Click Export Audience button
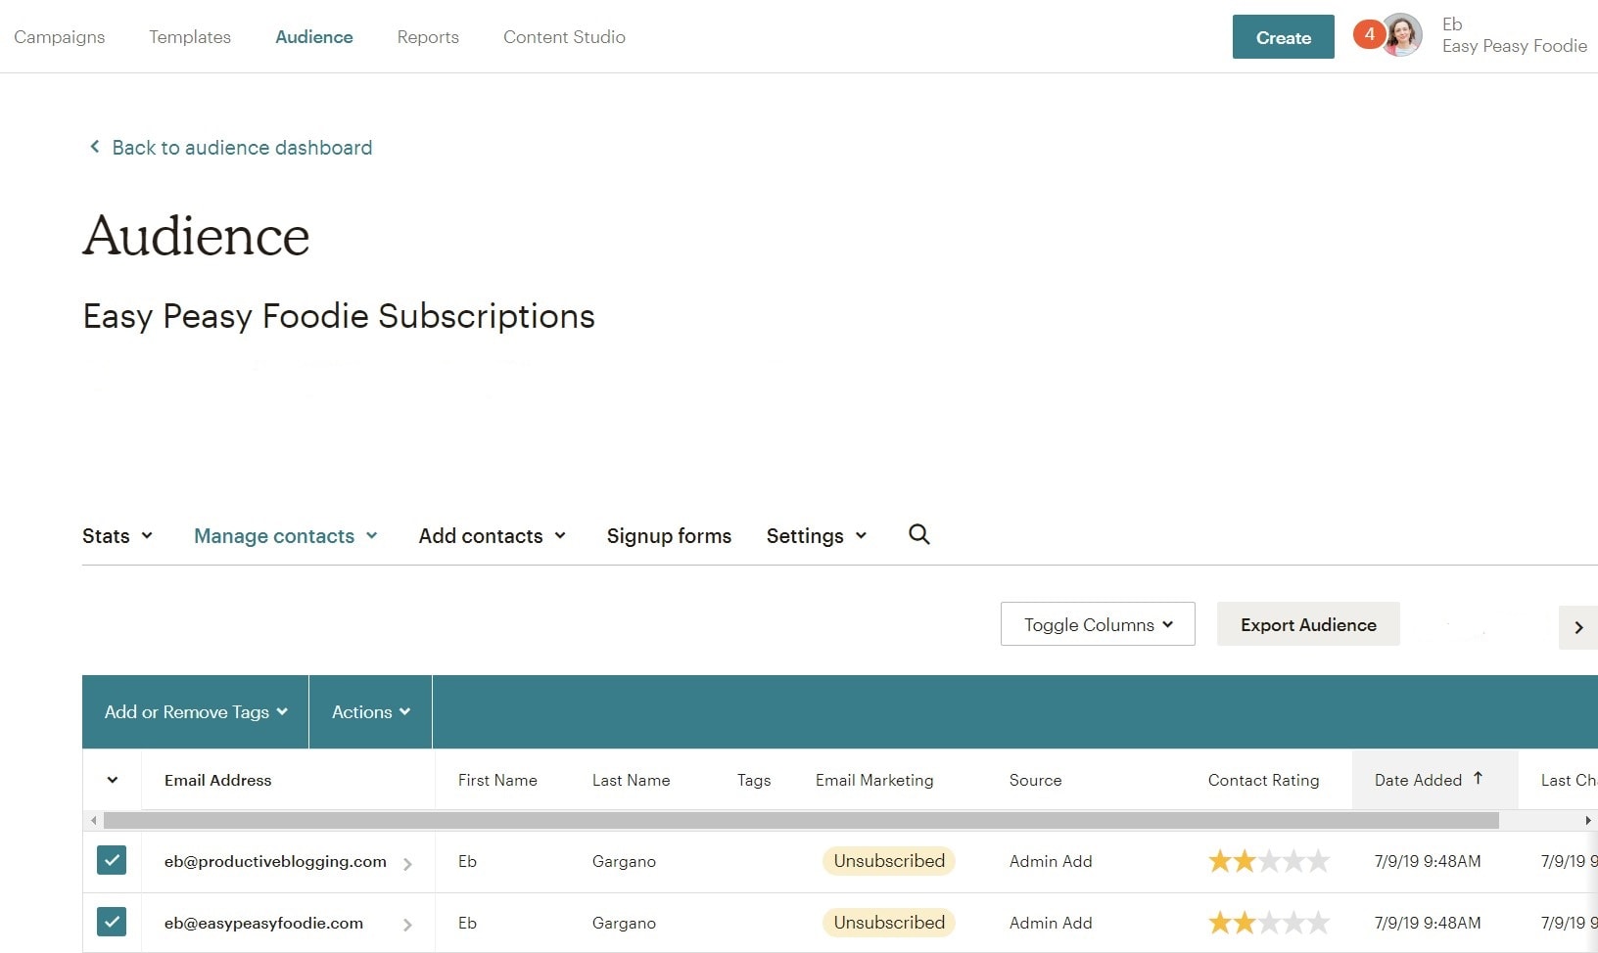This screenshot has height=953, width=1598. (x=1308, y=624)
